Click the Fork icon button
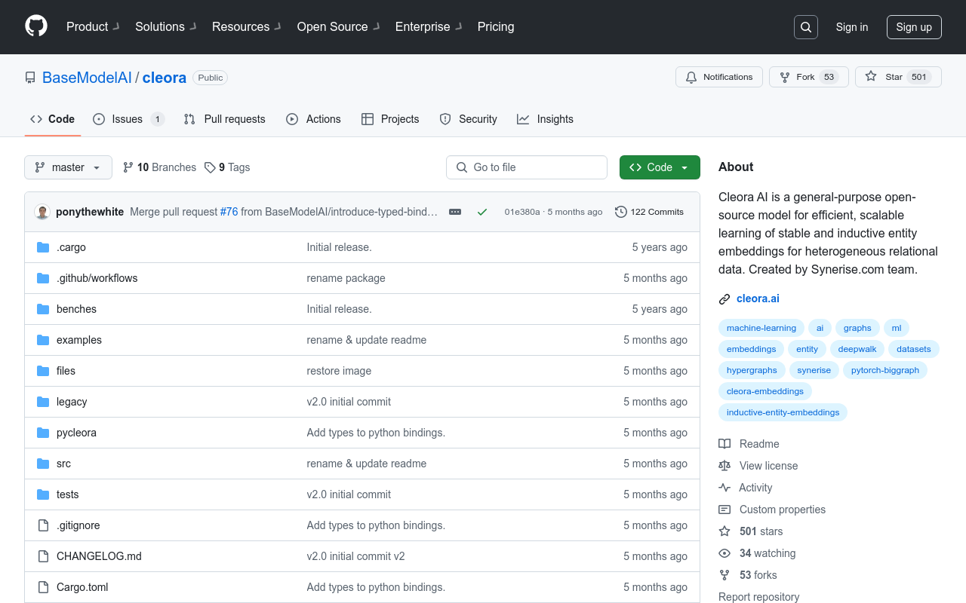The height and width of the screenshot is (603, 966). coord(785,77)
